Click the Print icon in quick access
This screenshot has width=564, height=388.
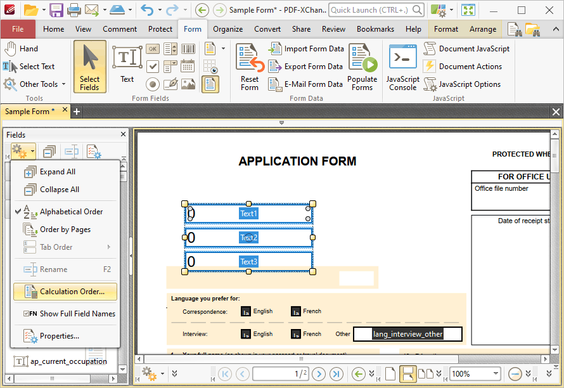(x=74, y=10)
